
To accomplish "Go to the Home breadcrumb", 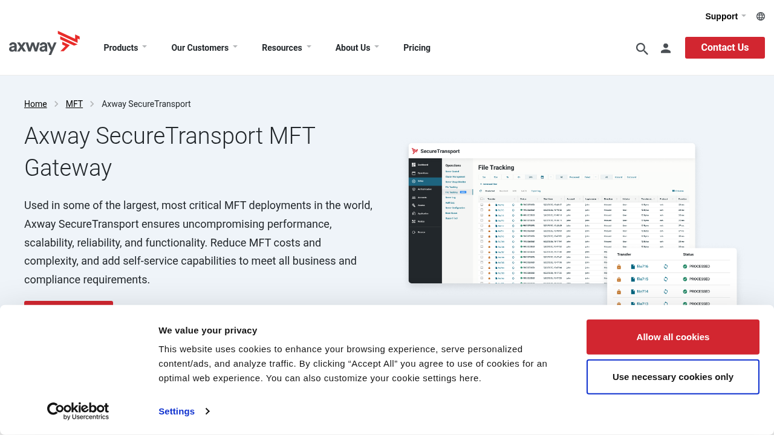I will coord(36,104).
